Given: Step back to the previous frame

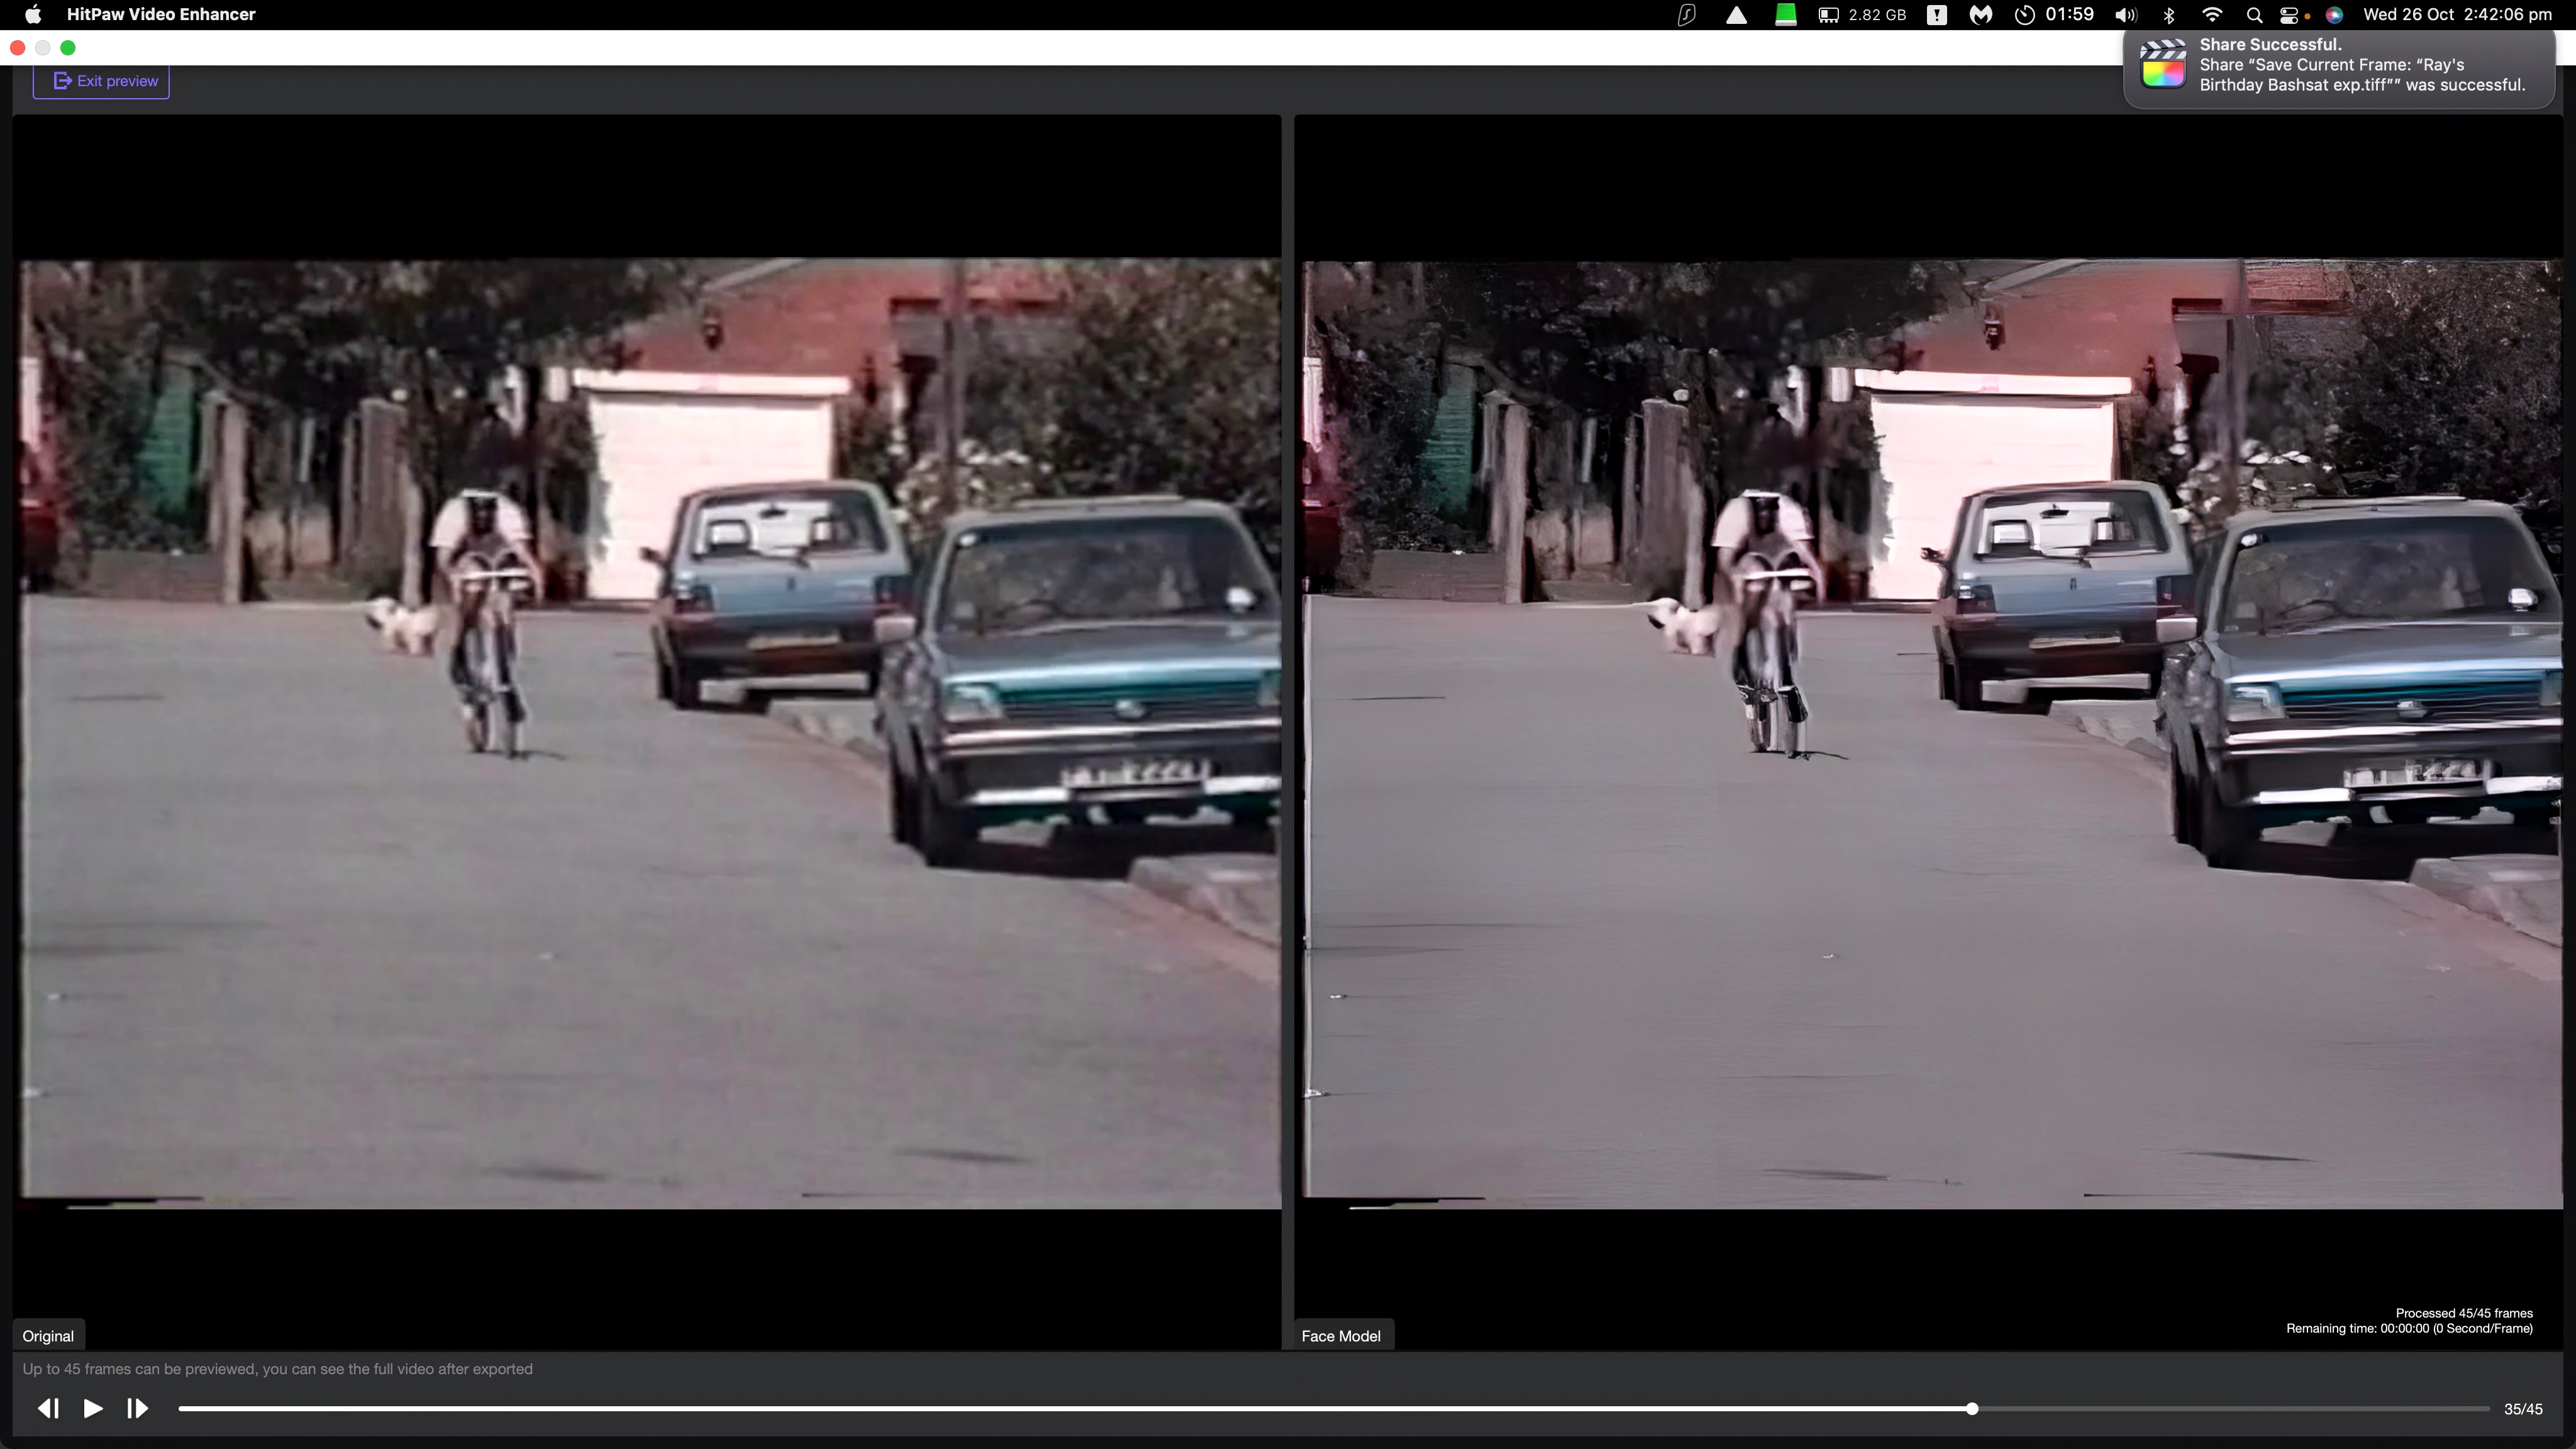Looking at the screenshot, I should 48,1408.
